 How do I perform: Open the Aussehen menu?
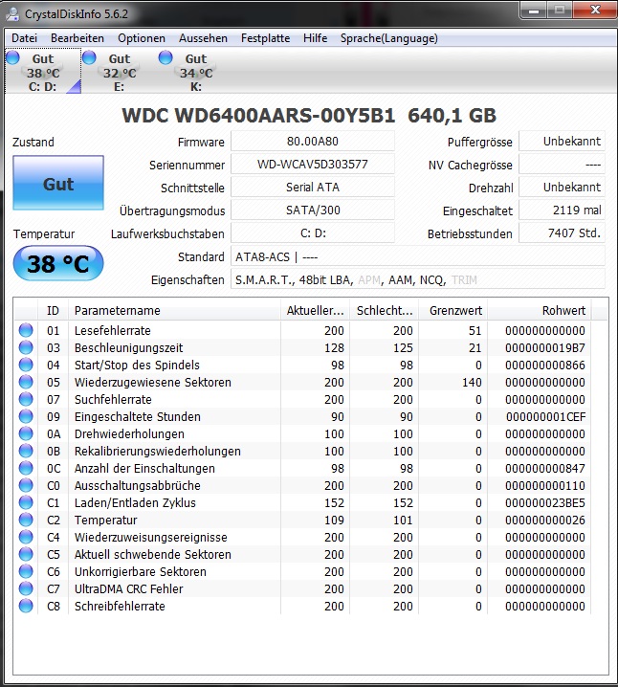[203, 38]
